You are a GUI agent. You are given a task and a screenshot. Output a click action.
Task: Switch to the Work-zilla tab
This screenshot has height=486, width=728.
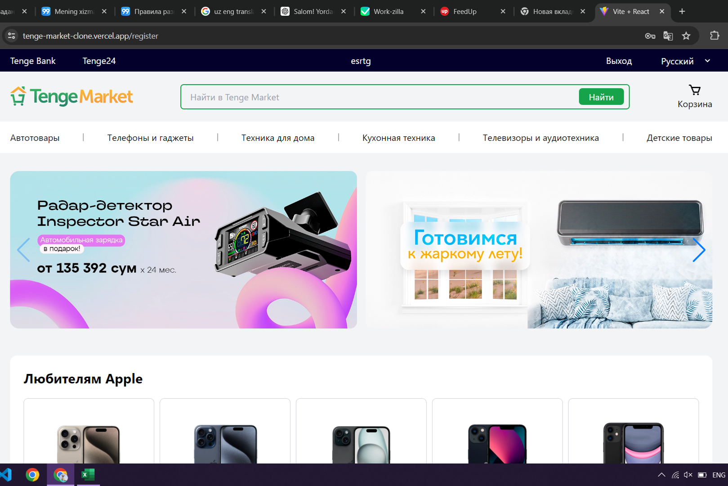click(x=388, y=12)
